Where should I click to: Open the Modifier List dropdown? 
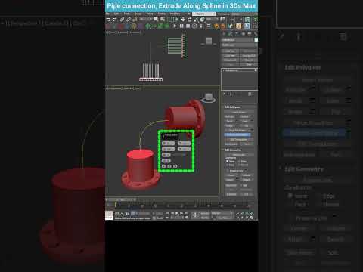(239, 45)
